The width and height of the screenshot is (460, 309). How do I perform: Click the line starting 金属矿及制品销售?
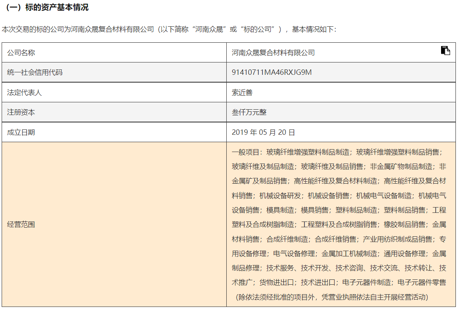click(339, 181)
